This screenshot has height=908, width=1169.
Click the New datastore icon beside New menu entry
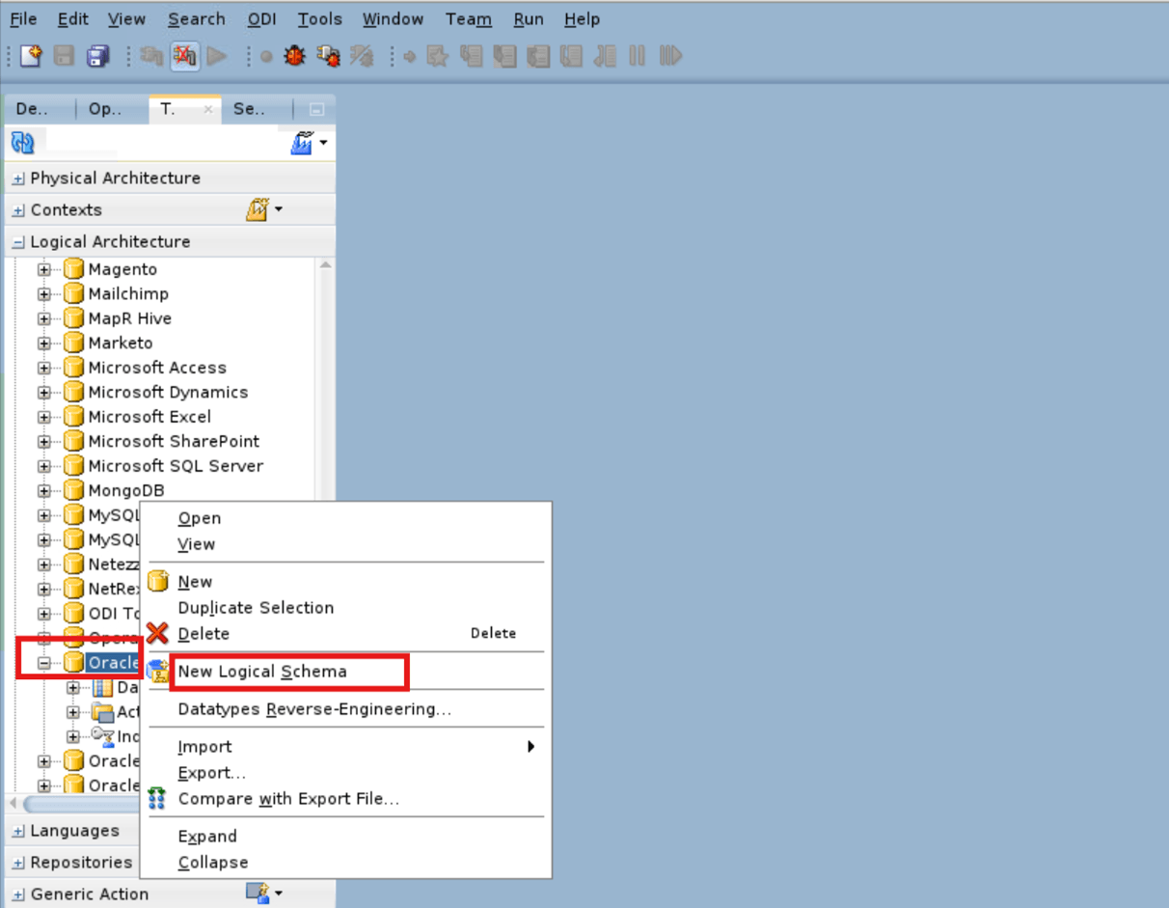tap(157, 581)
